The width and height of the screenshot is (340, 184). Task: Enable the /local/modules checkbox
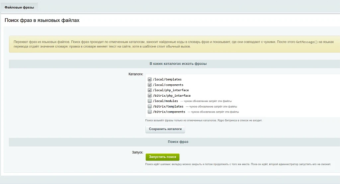(x=150, y=101)
